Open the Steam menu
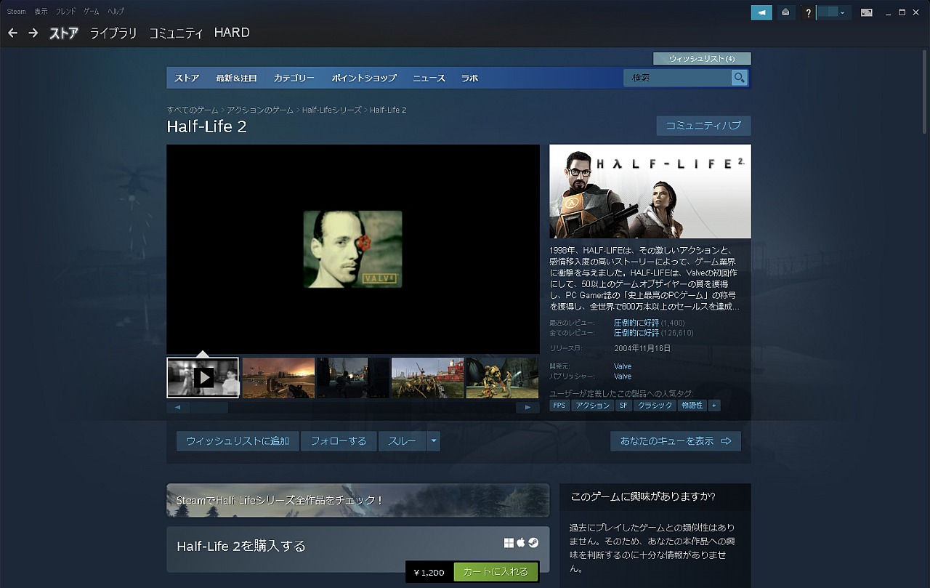Viewport: 930px width, 588px height. tap(16, 12)
